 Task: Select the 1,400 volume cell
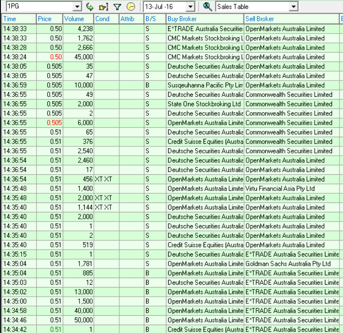pyautogui.click(x=78, y=188)
